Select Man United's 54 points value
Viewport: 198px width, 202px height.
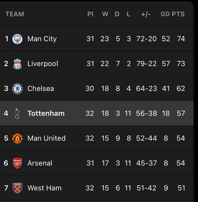point(181,138)
